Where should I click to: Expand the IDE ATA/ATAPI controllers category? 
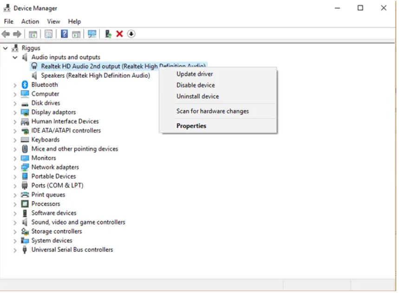(x=15, y=131)
